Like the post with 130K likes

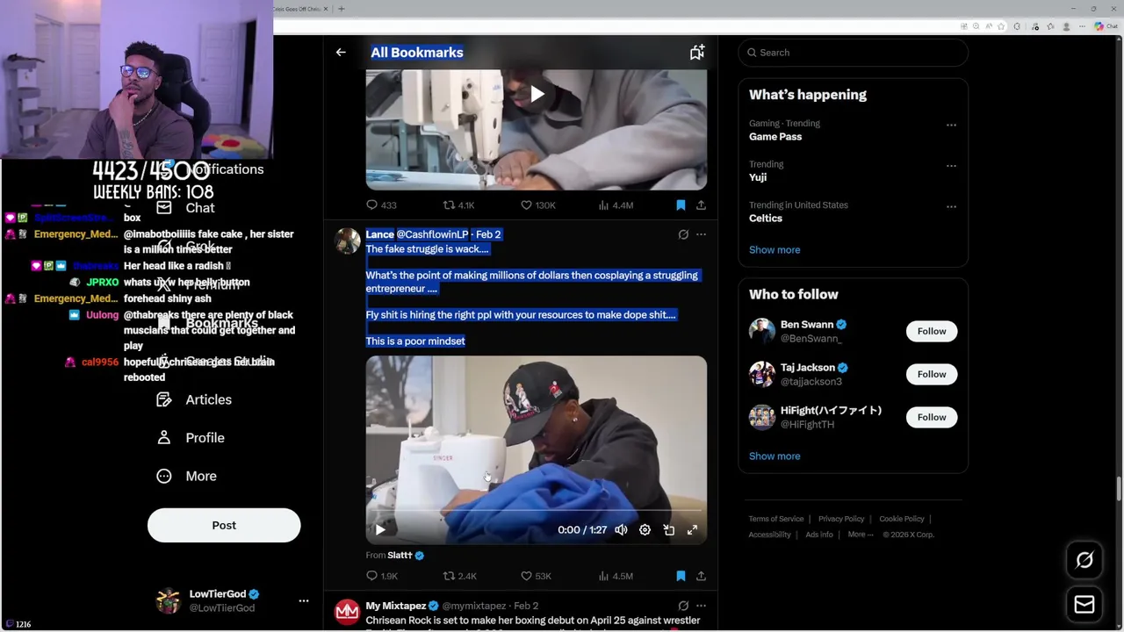click(537, 205)
